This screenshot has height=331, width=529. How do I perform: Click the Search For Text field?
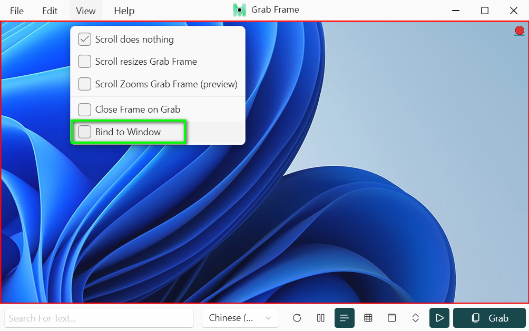pyautogui.click(x=99, y=318)
